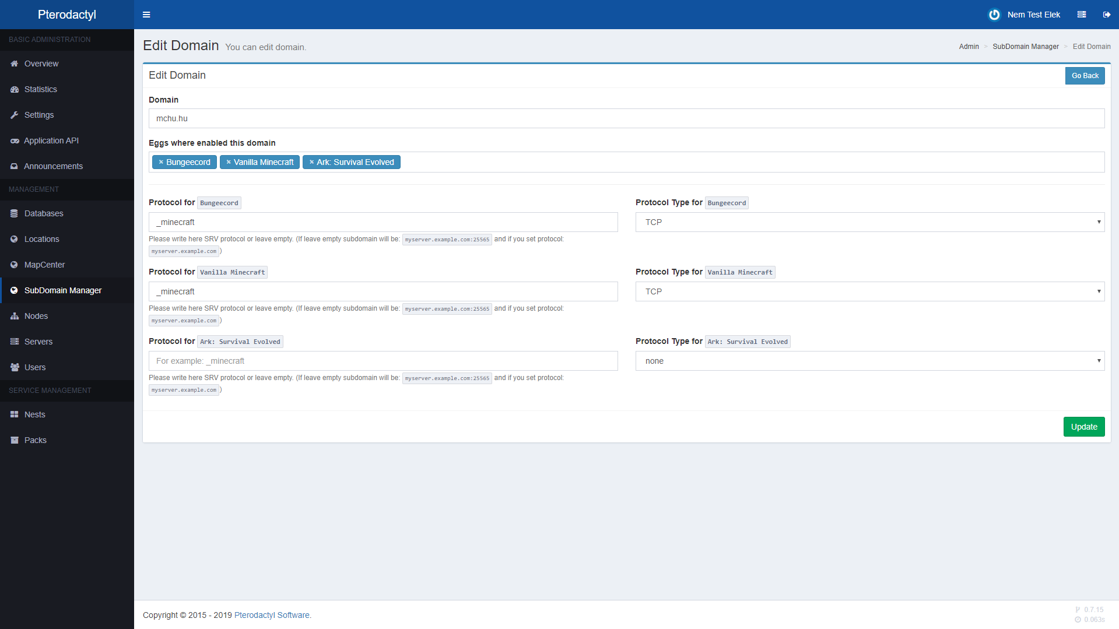Image resolution: width=1119 pixels, height=629 pixels.
Task: Click the Statistics sidebar icon
Action: (15, 89)
